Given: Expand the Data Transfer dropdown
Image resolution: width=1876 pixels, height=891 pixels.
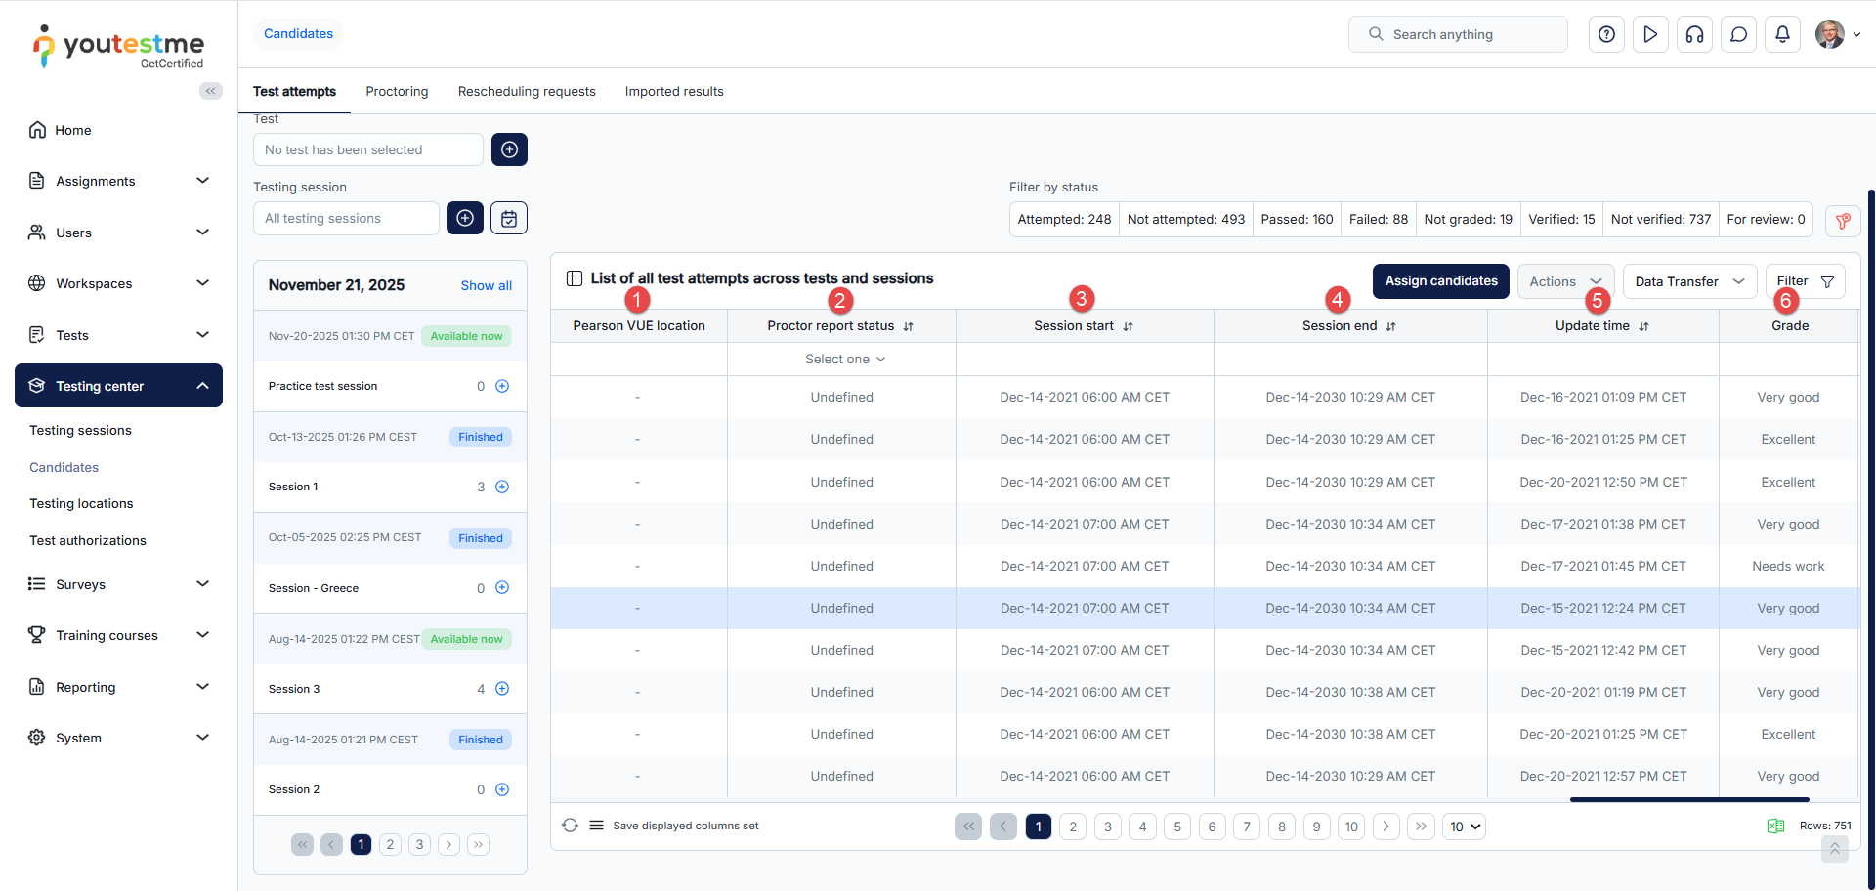Looking at the screenshot, I should pyautogui.click(x=1688, y=281).
